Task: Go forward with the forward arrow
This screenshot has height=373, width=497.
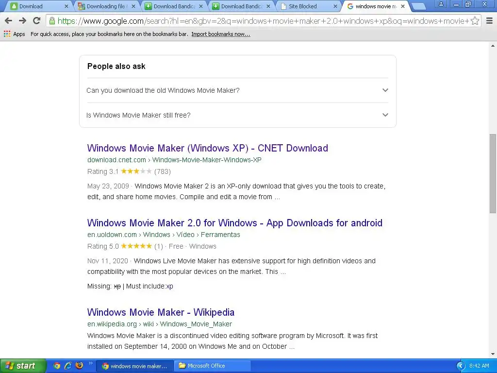Action: click(x=22, y=21)
